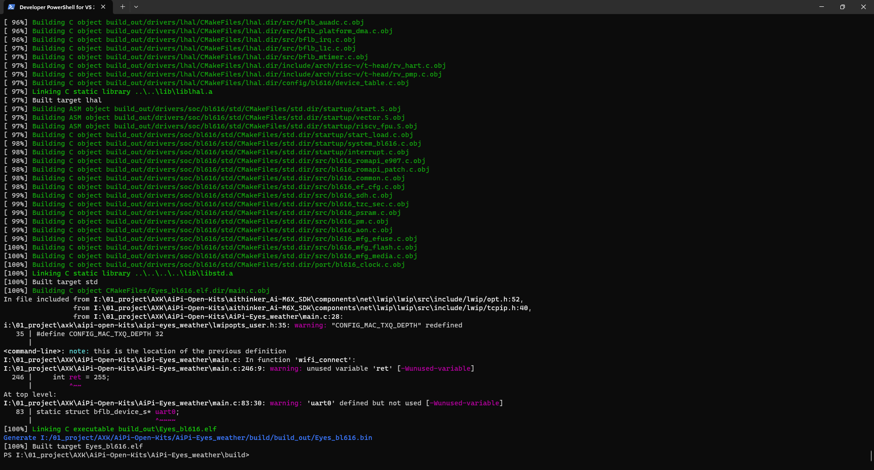Click the bl616_mfg_media.c.obj line
This screenshot has height=470, width=874.
(210, 256)
